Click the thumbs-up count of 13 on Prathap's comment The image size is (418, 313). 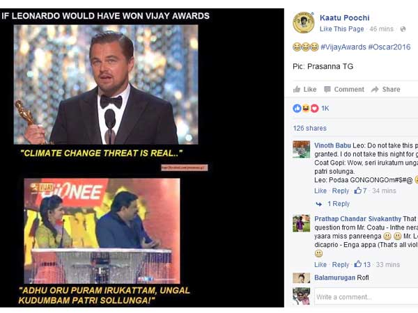click(x=362, y=264)
